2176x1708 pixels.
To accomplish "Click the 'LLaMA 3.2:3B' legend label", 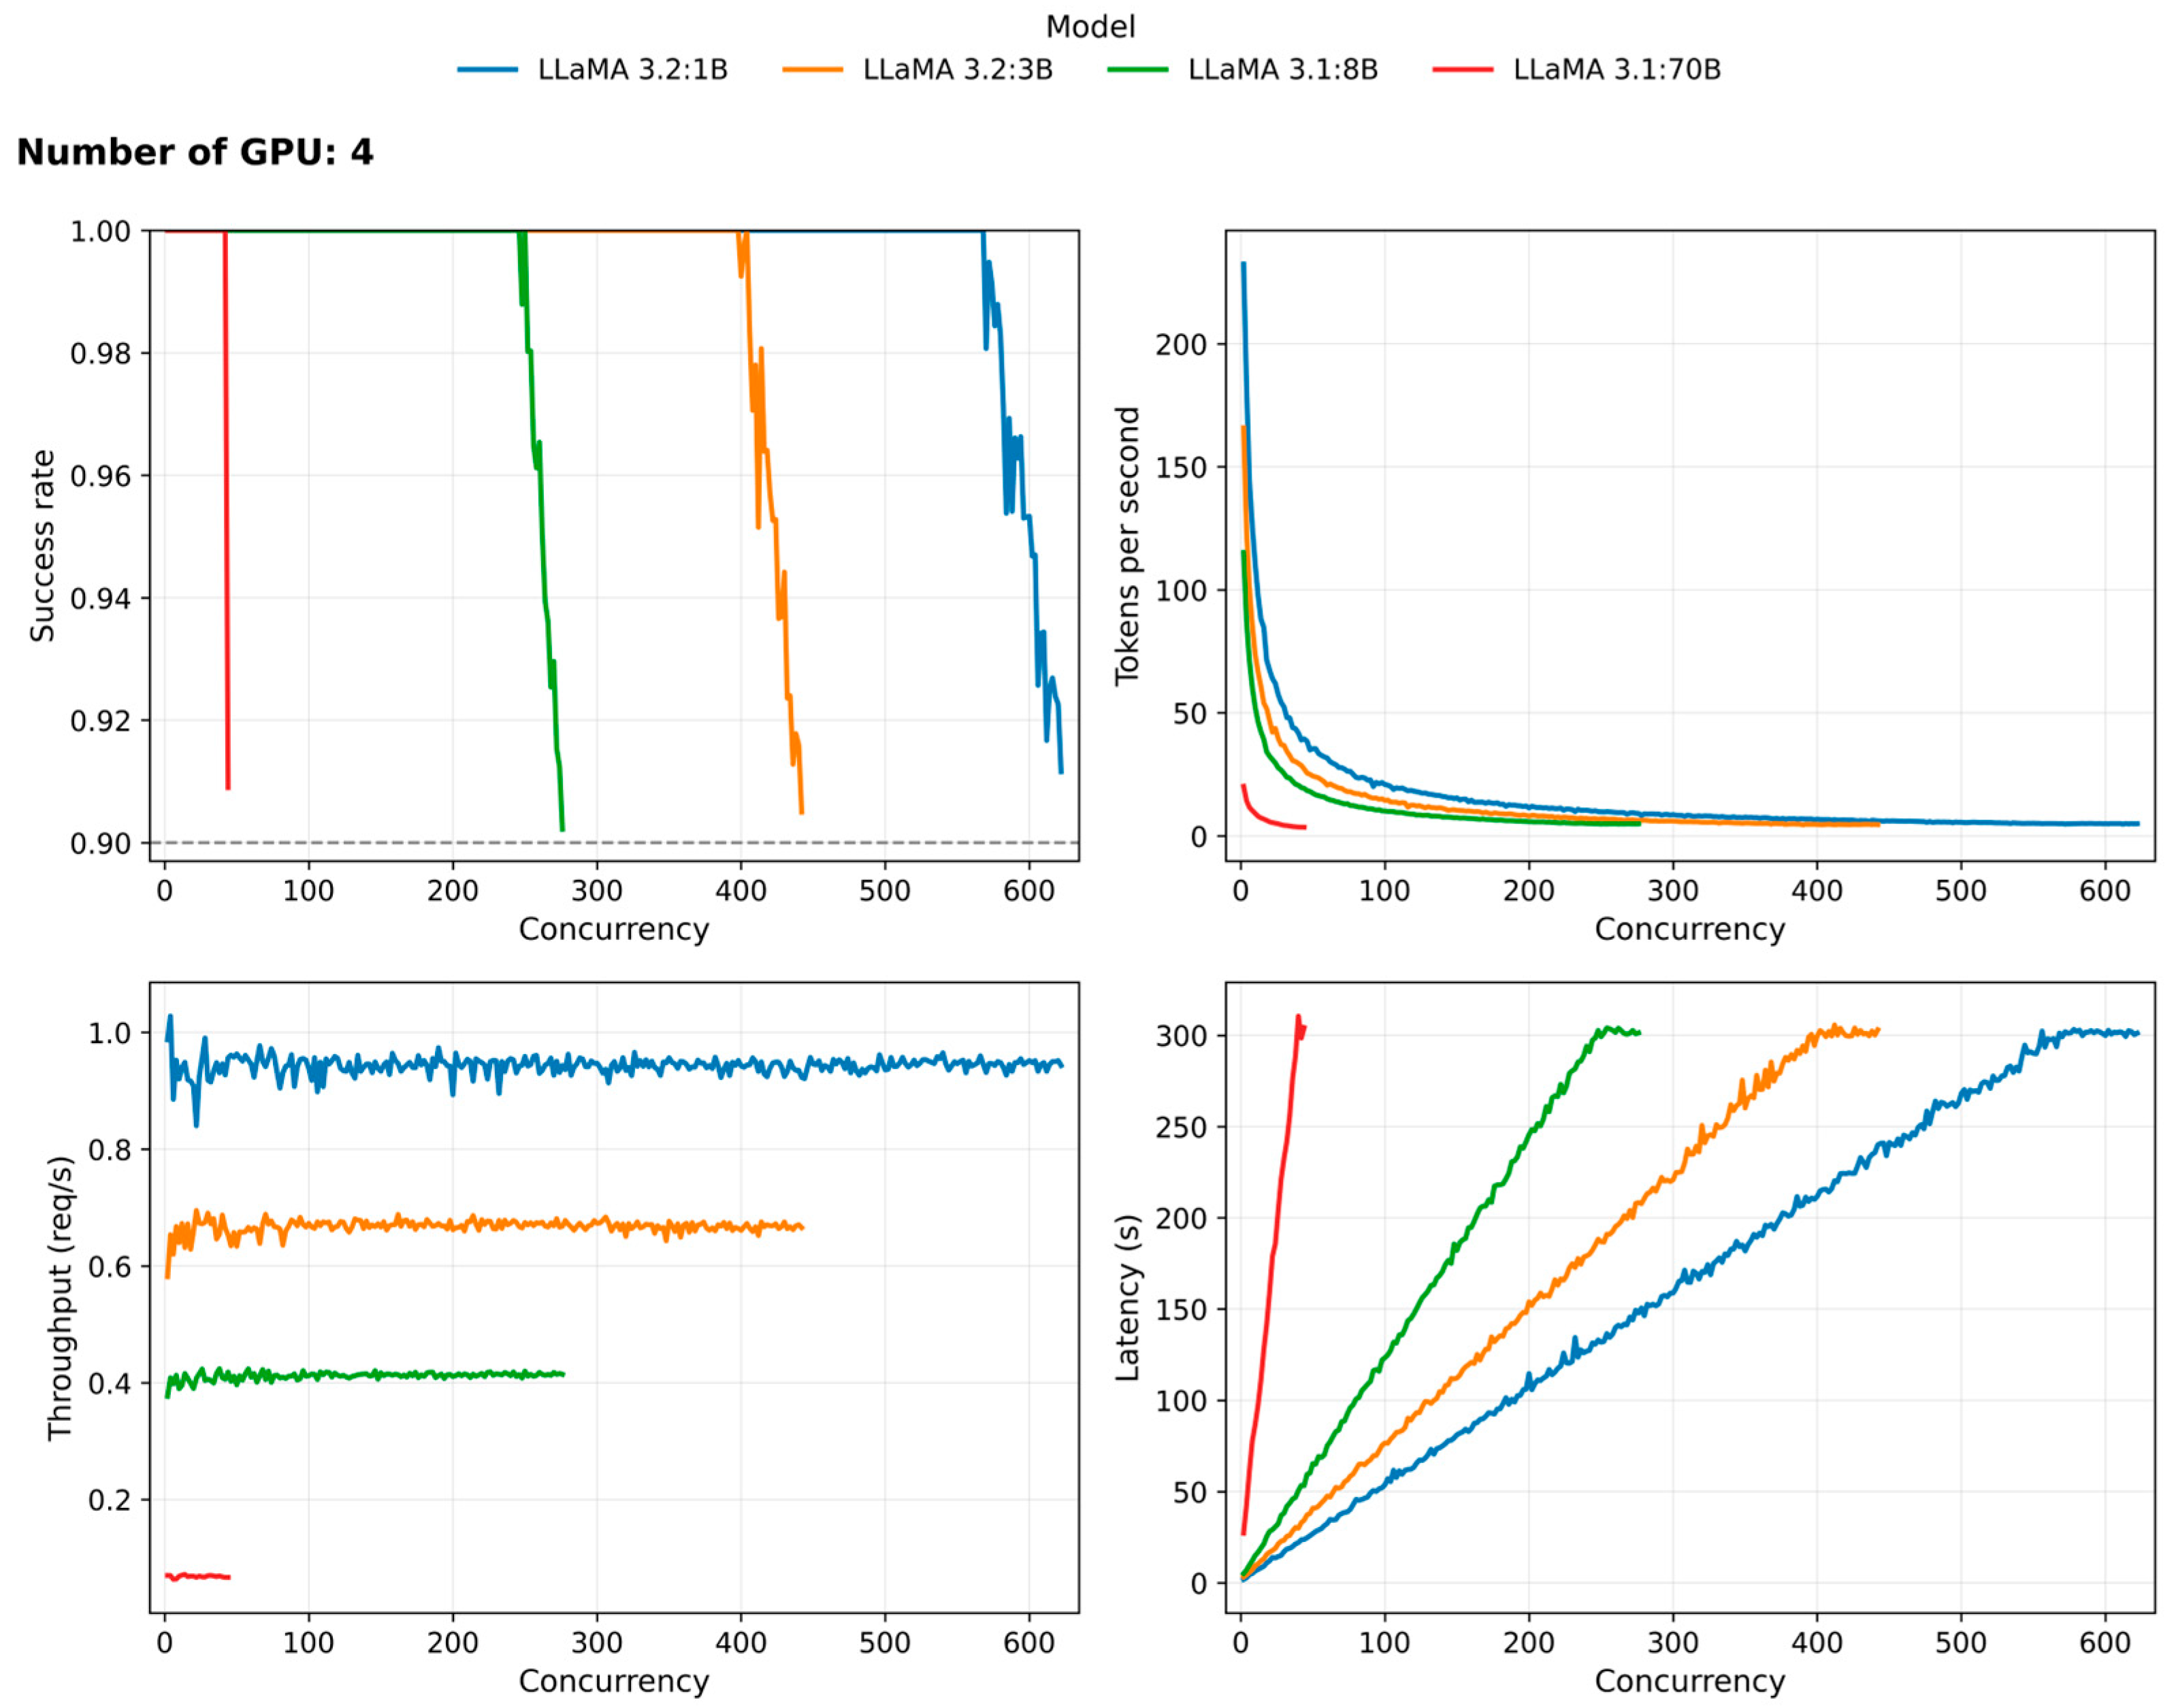I will (x=957, y=70).
